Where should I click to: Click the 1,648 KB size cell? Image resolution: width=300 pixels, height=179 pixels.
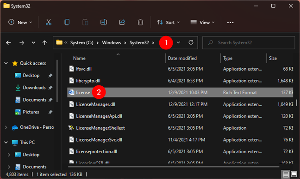tap(285, 81)
